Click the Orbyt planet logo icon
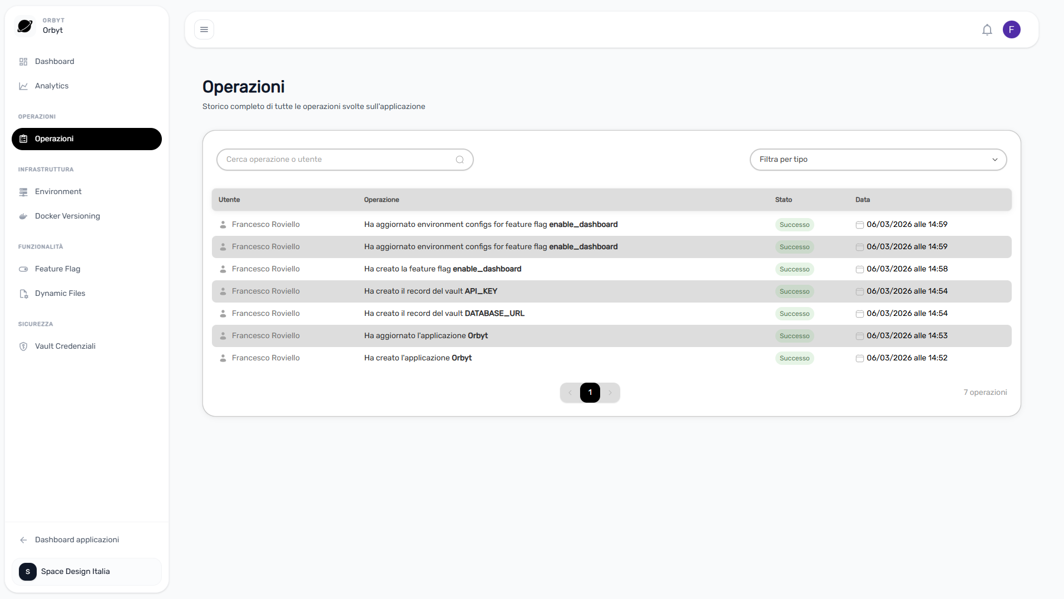The height and width of the screenshot is (599, 1064). click(25, 26)
